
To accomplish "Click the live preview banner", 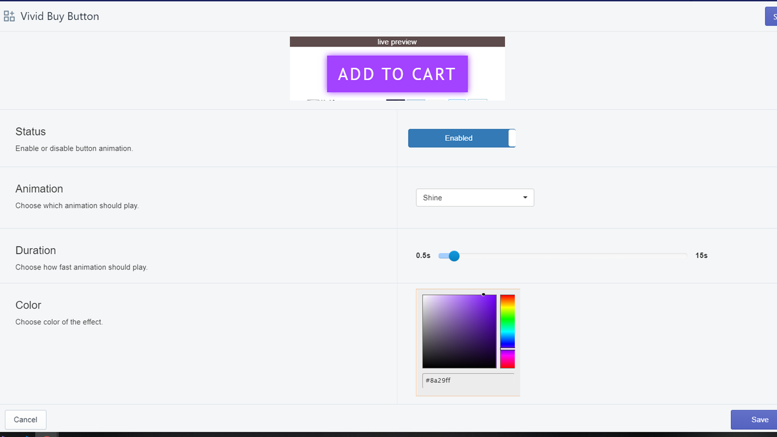I will click(x=397, y=41).
